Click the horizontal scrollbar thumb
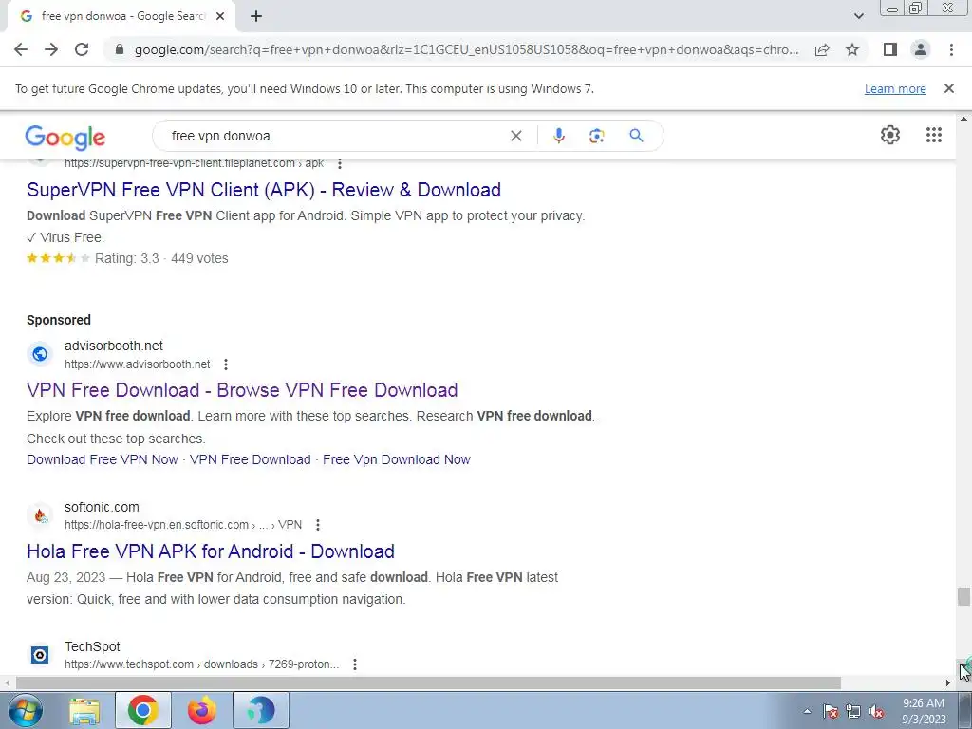Viewport: 972px width, 729px height. click(428, 683)
